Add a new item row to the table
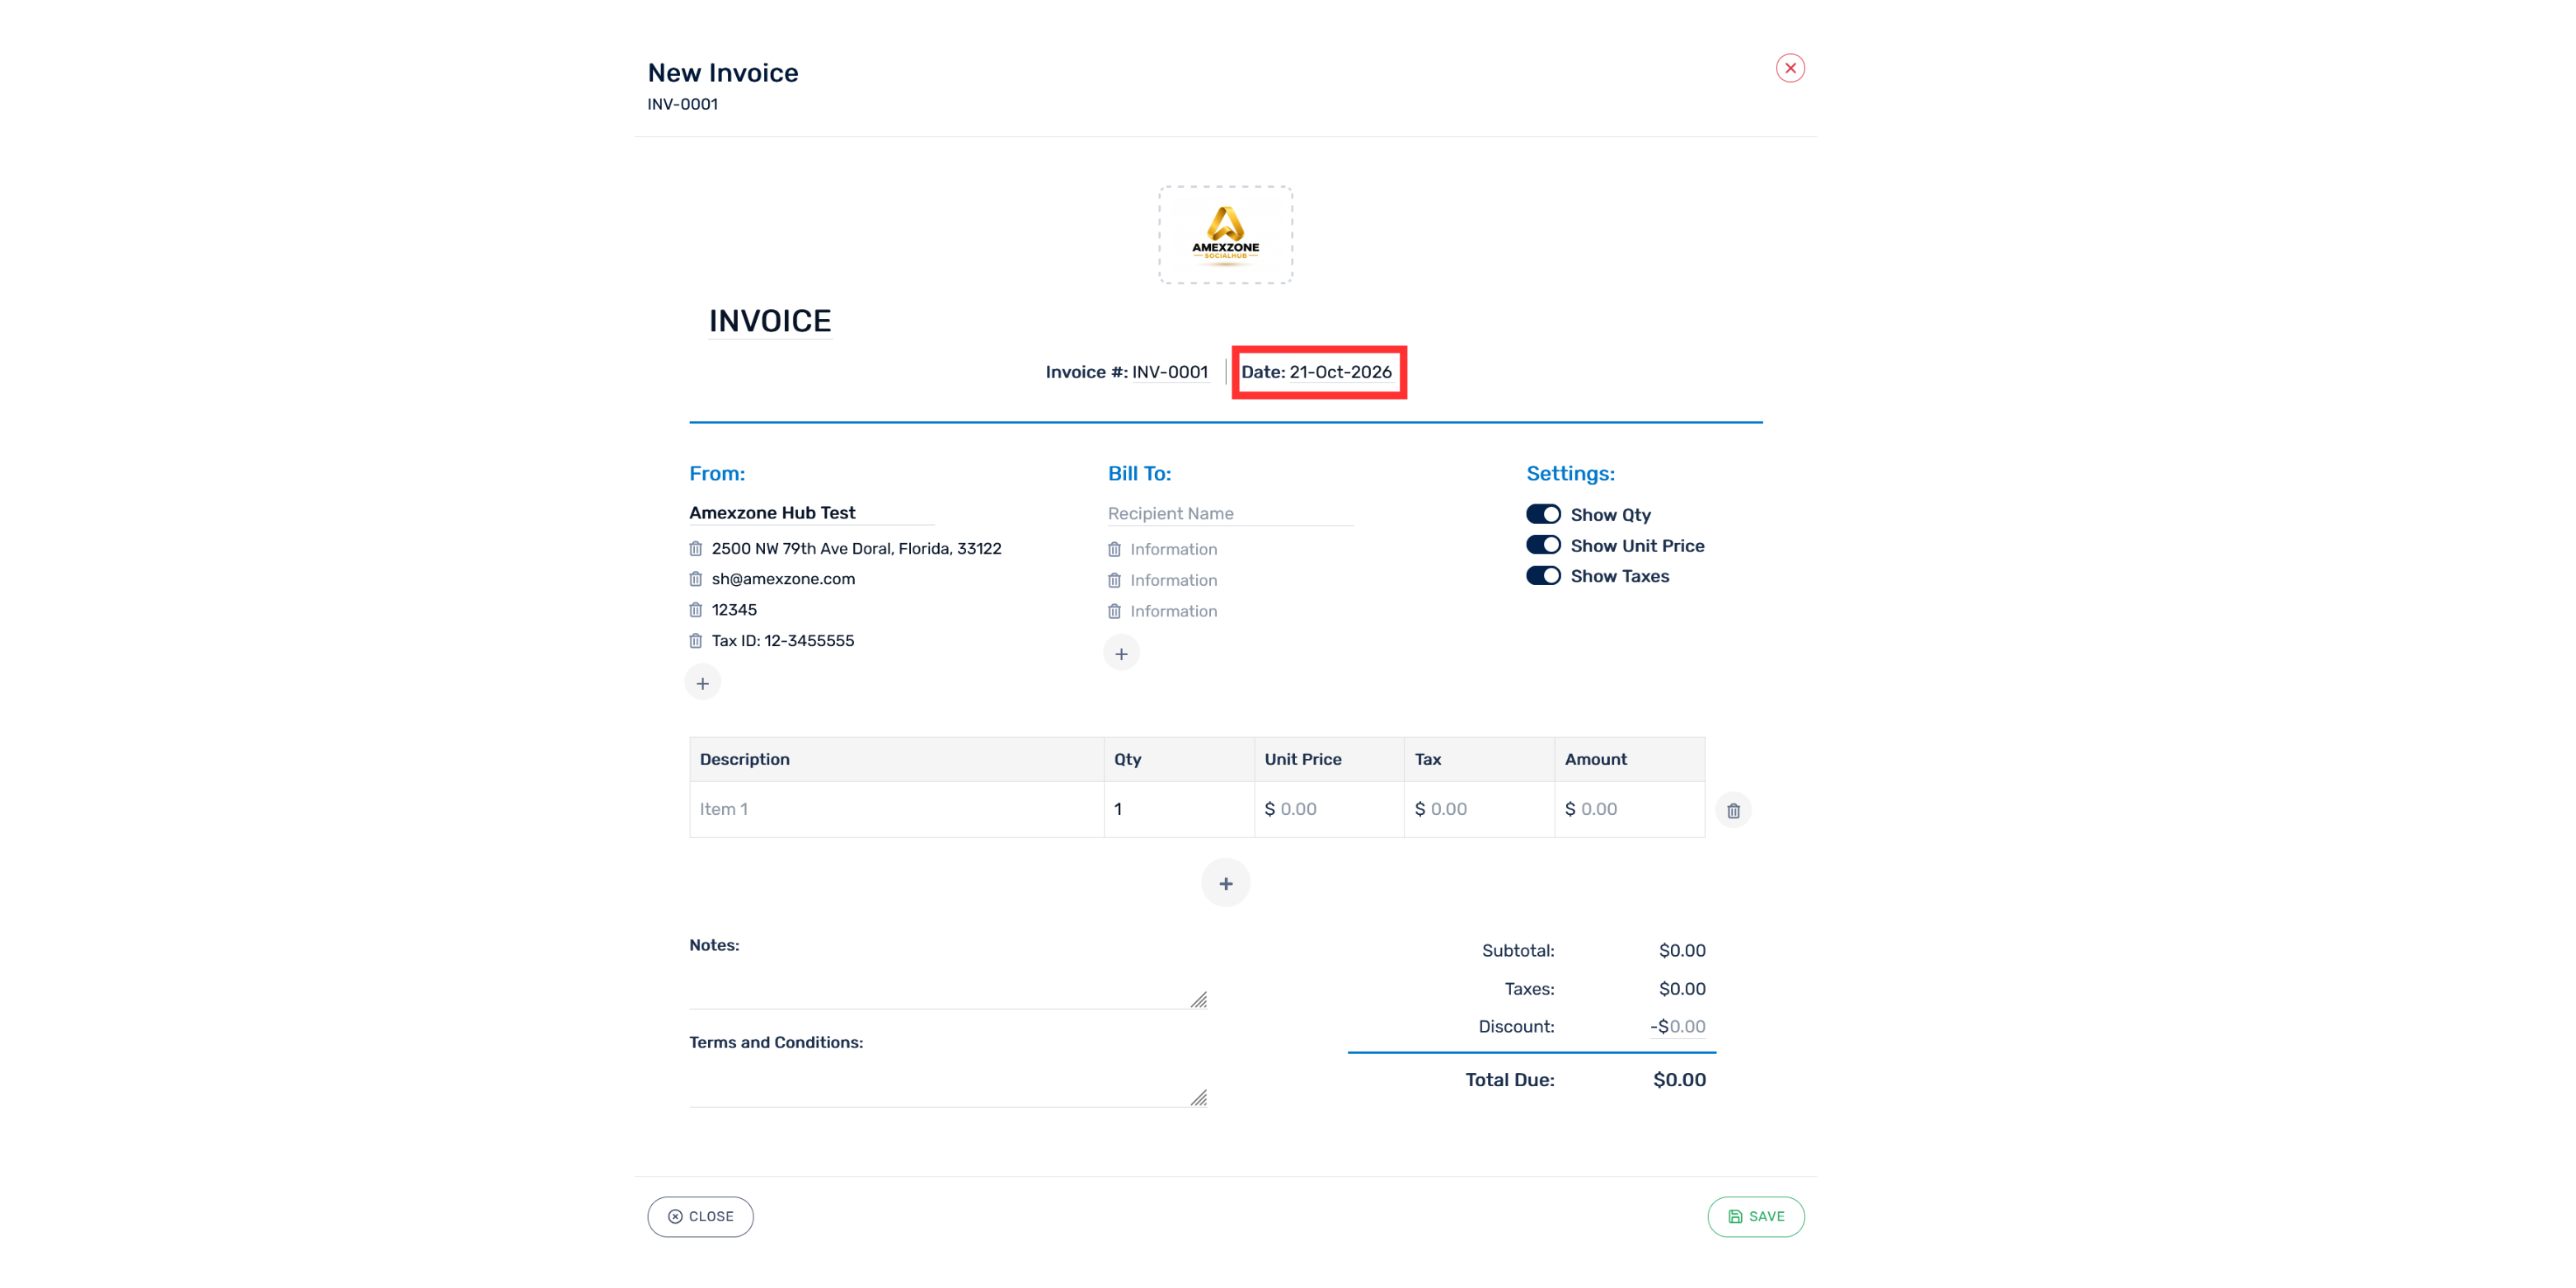This screenshot has width=2576, height=1288. pos(1225,883)
